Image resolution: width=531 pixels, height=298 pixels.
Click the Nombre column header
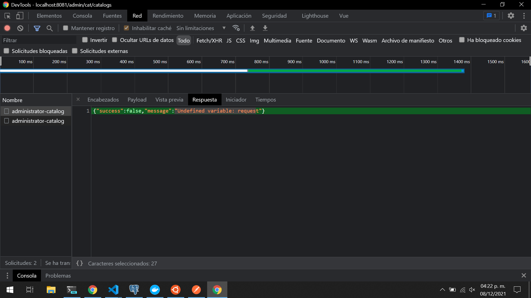point(36,100)
